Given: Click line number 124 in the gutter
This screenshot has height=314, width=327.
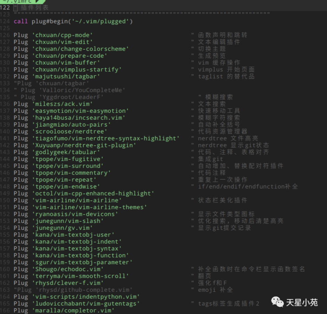Looking at the screenshot, I should 6,21.
